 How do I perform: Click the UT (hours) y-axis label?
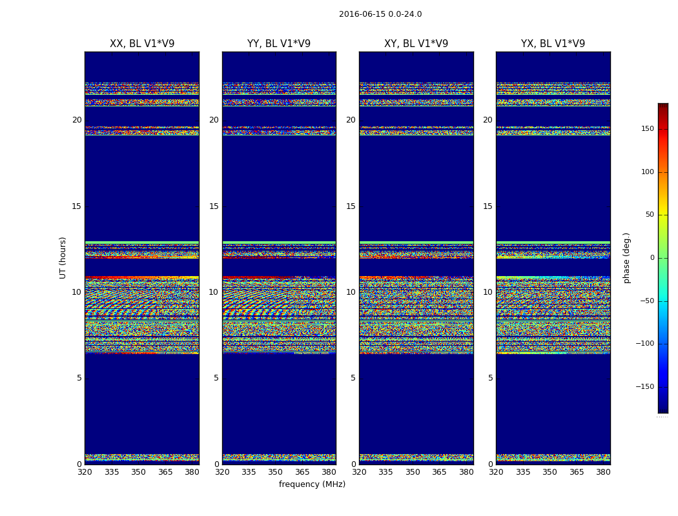pos(63,258)
